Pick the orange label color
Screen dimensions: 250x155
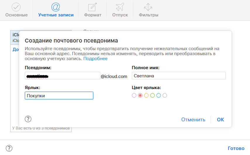[146, 95]
